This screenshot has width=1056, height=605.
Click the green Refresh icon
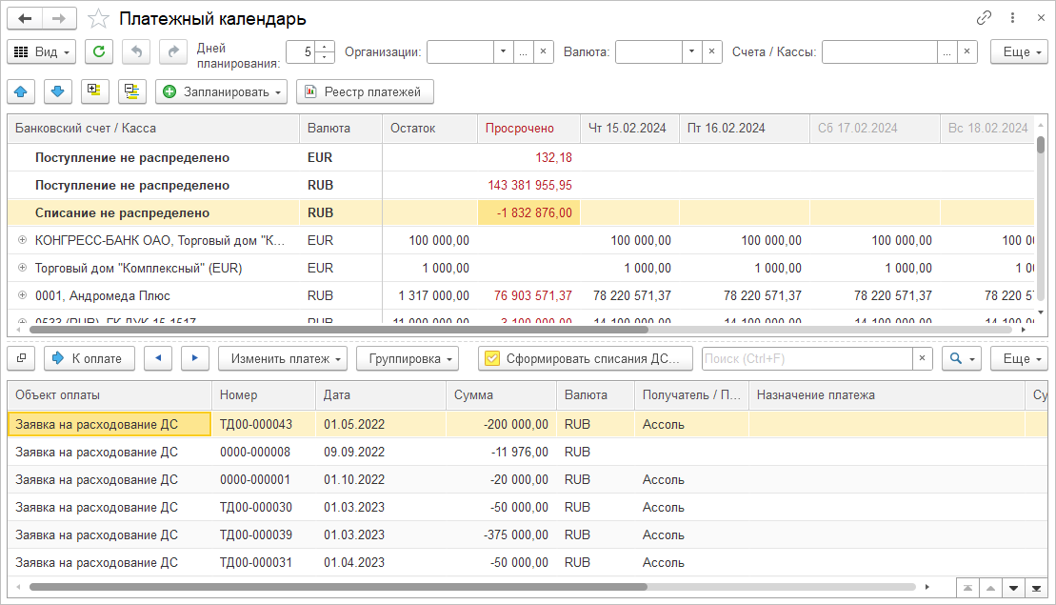99,52
